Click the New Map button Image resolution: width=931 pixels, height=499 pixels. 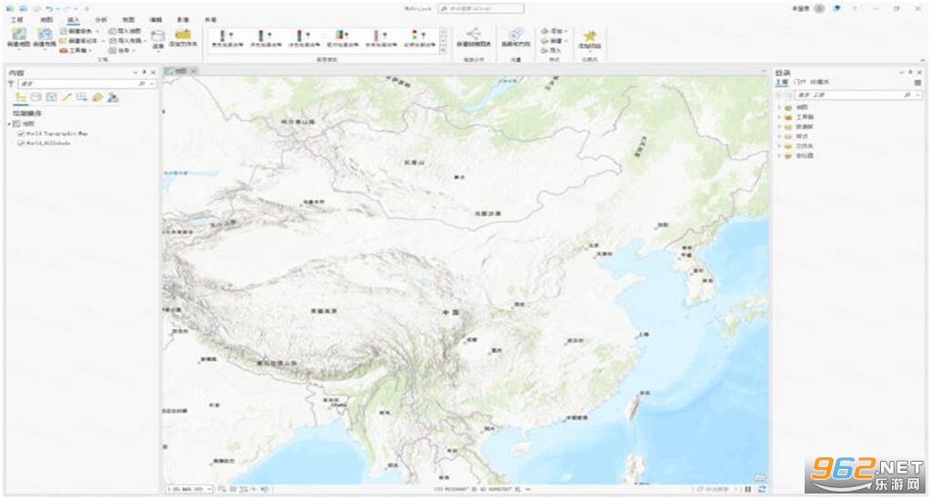pyautogui.click(x=18, y=38)
